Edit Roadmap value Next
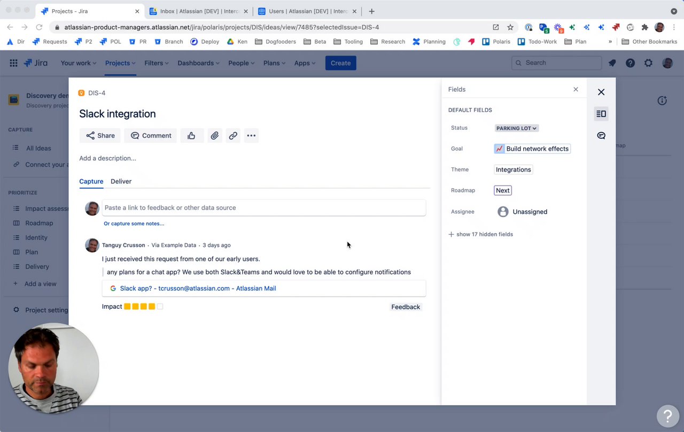Image resolution: width=684 pixels, height=432 pixels. click(x=503, y=190)
